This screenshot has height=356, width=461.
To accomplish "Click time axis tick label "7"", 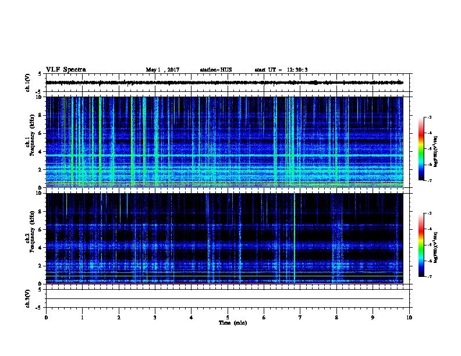I will (x=300, y=318).
